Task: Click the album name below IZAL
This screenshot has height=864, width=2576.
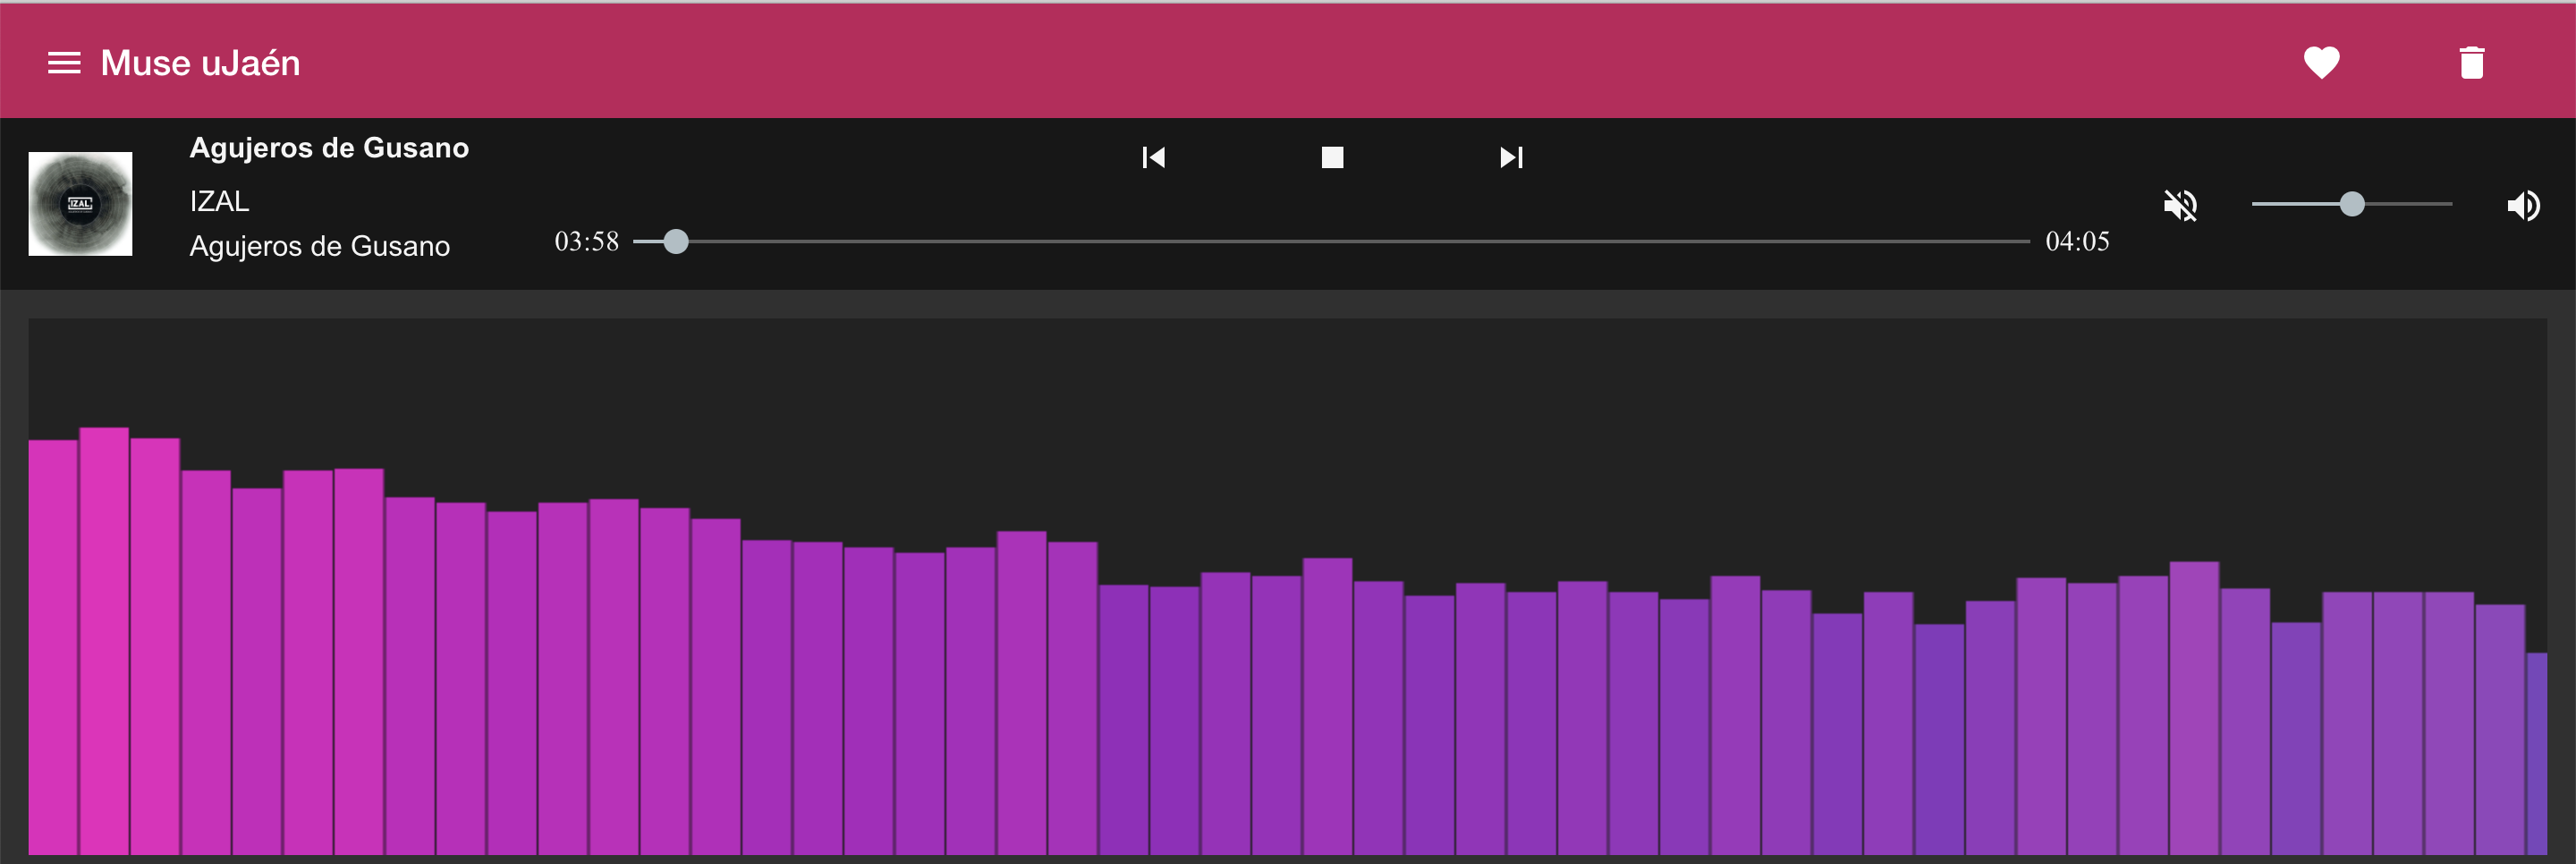Action: [320, 246]
